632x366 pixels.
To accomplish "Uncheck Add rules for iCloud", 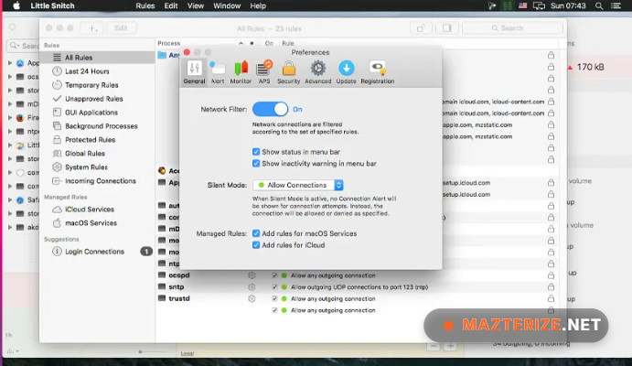I will click(x=256, y=245).
